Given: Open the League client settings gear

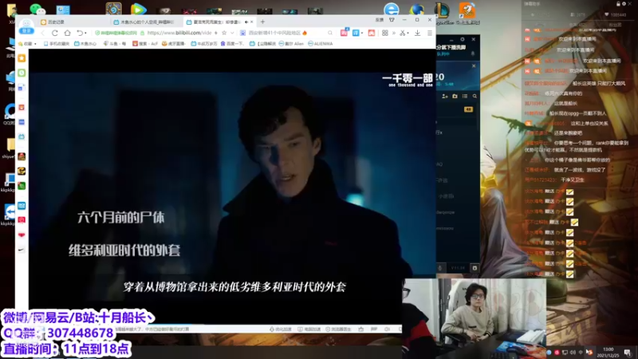Looking at the screenshot, I should click(463, 39).
